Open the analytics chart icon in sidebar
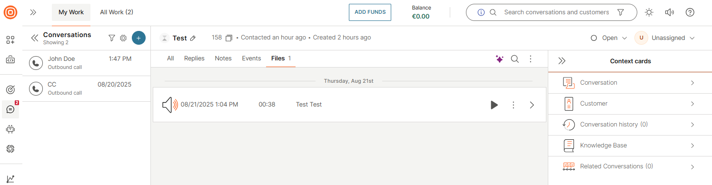 (10, 179)
